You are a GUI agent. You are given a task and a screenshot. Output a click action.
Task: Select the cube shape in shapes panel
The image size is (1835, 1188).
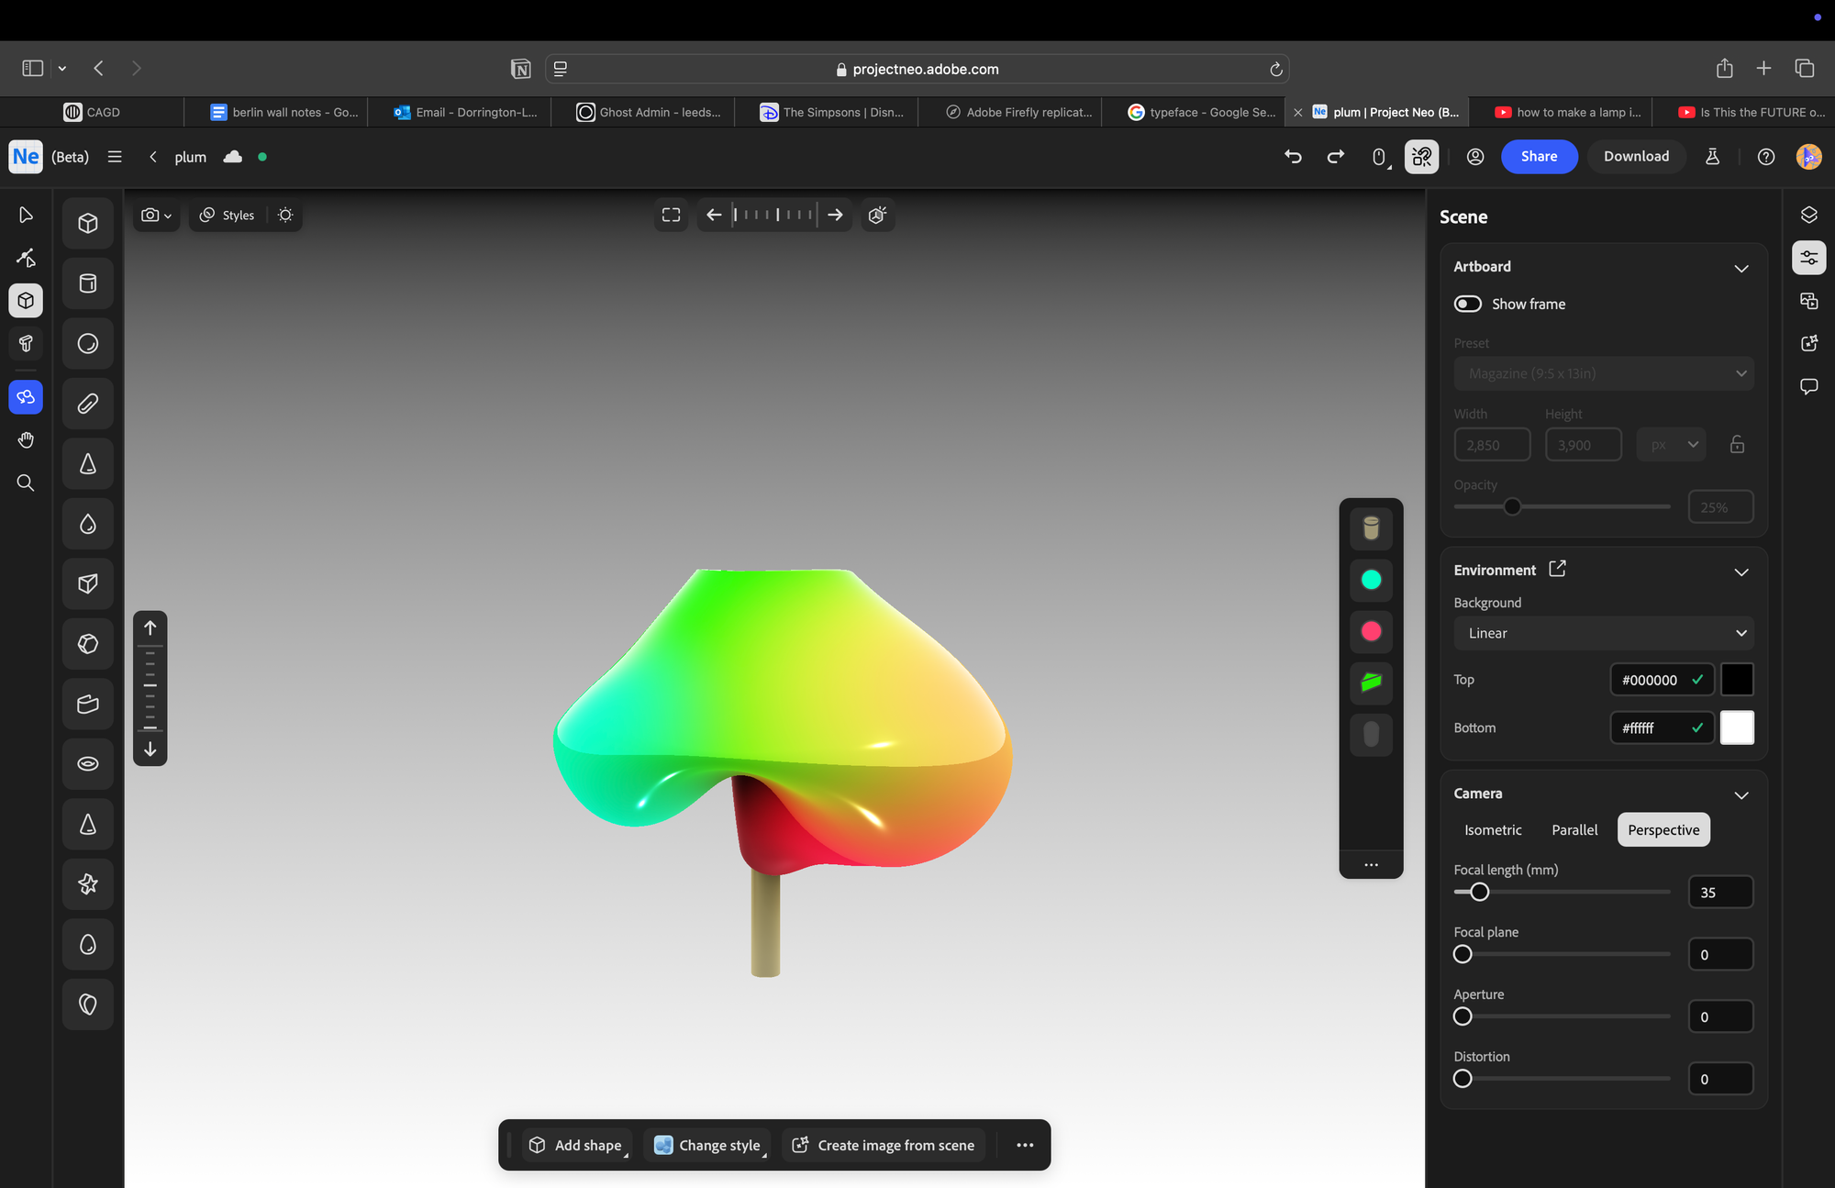click(x=88, y=223)
